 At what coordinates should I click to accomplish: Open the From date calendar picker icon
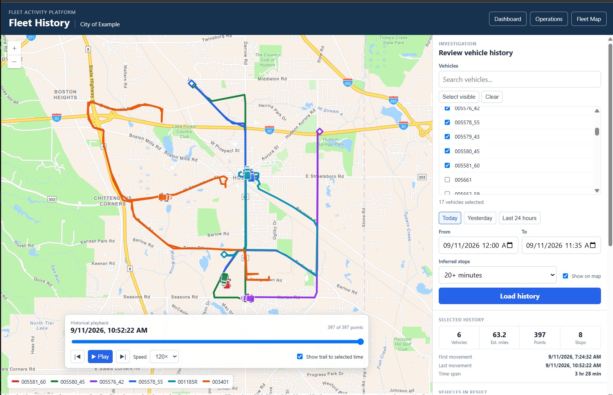[x=510, y=245]
